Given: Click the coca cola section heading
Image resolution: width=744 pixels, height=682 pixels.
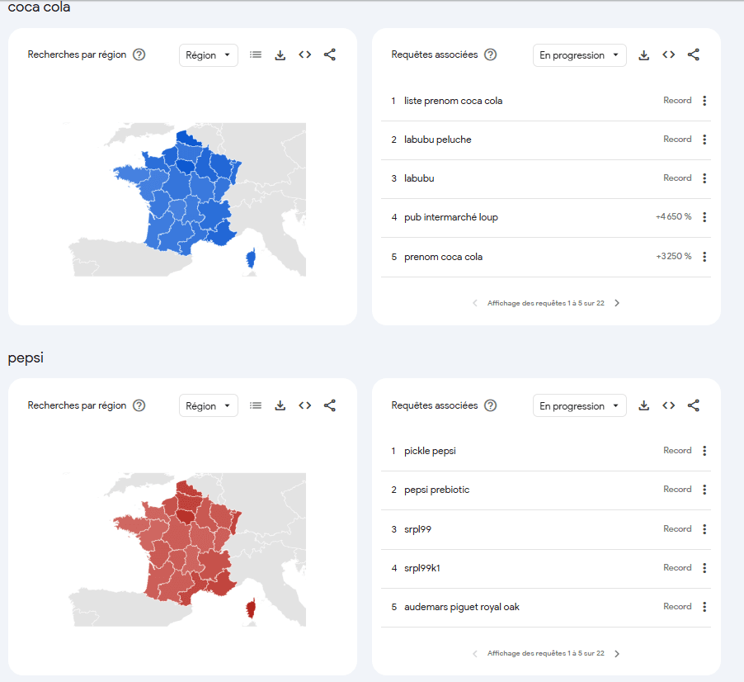Looking at the screenshot, I should point(39,7).
